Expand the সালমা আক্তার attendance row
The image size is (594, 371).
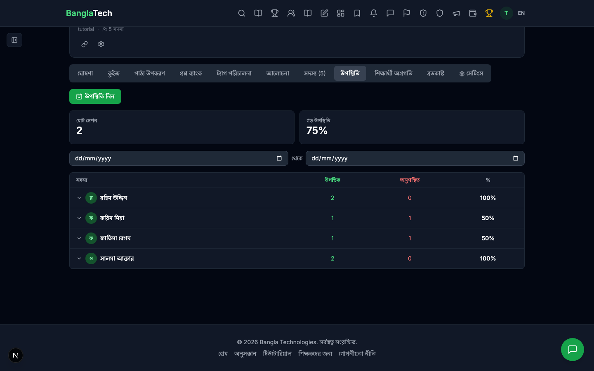[79, 258]
